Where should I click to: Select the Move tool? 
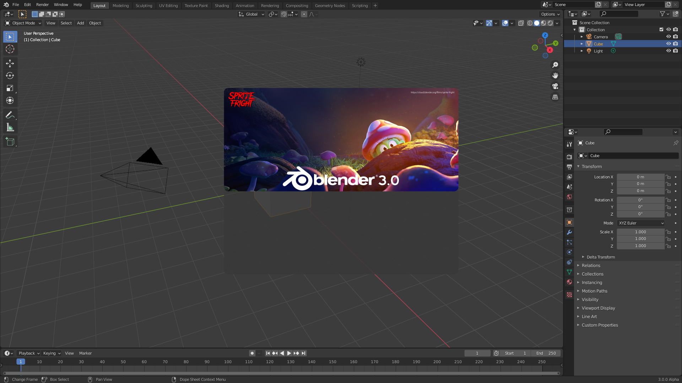point(10,63)
